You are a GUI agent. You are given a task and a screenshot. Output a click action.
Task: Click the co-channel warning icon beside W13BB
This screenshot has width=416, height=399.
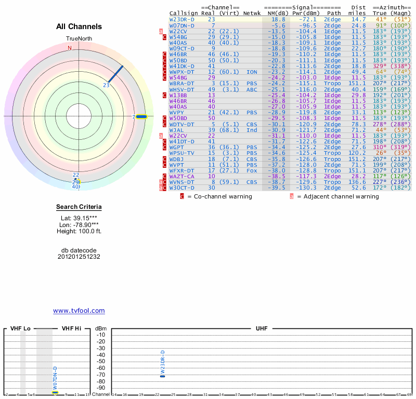coord(165,95)
